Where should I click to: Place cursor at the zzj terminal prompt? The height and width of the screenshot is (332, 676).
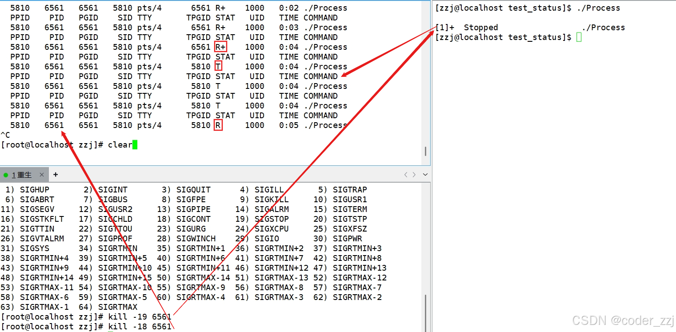coord(579,37)
